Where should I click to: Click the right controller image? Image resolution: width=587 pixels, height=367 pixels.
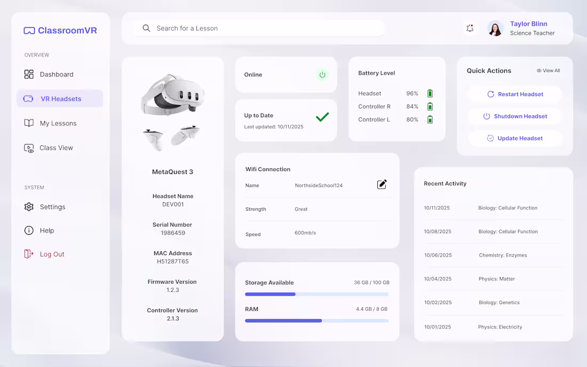pos(185,135)
